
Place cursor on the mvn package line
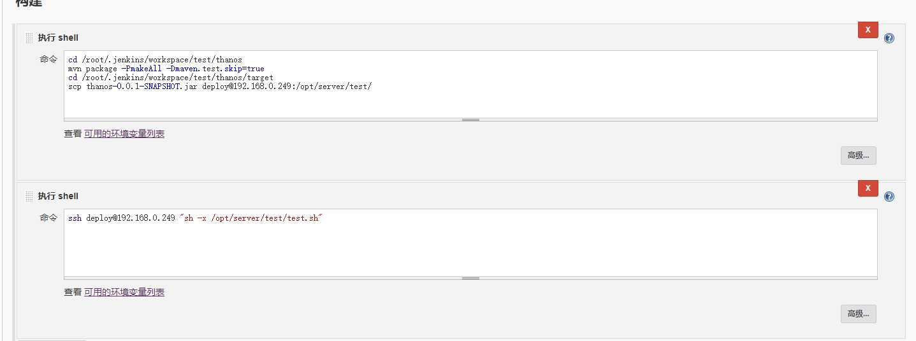pyautogui.click(x=166, y=69)
